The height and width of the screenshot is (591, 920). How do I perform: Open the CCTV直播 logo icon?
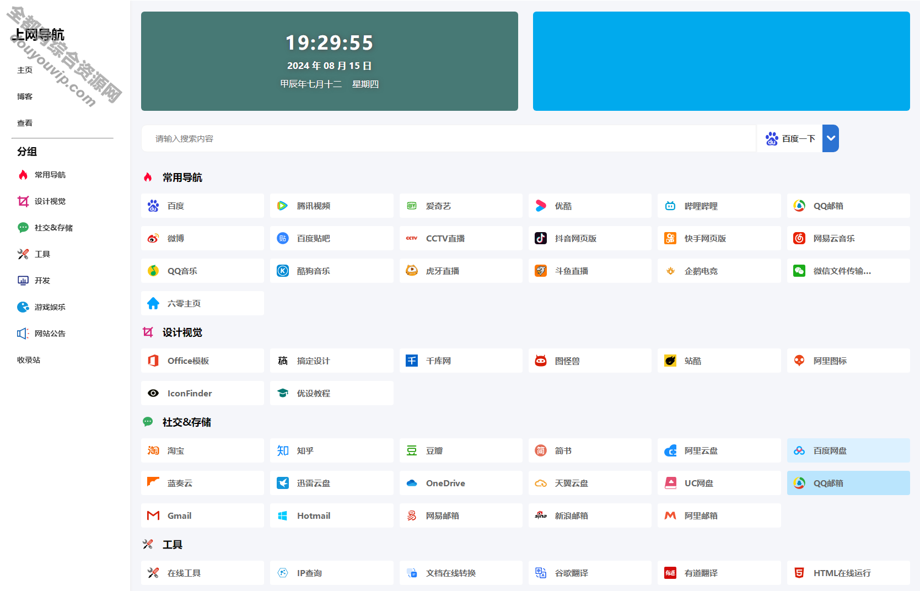click(412, 238)
